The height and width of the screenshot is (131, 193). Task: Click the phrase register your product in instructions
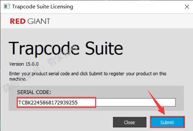pyautogui.click(x=130, y=74)
